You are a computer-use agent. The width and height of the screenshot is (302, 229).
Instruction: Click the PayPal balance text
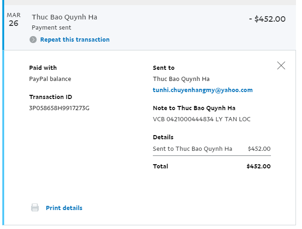50,79
